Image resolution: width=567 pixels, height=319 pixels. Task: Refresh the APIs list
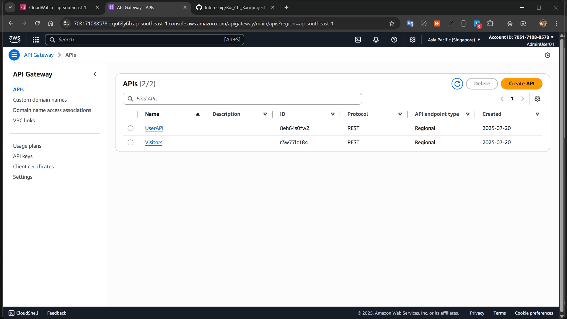pyautogui.click(x=457, y=84)
